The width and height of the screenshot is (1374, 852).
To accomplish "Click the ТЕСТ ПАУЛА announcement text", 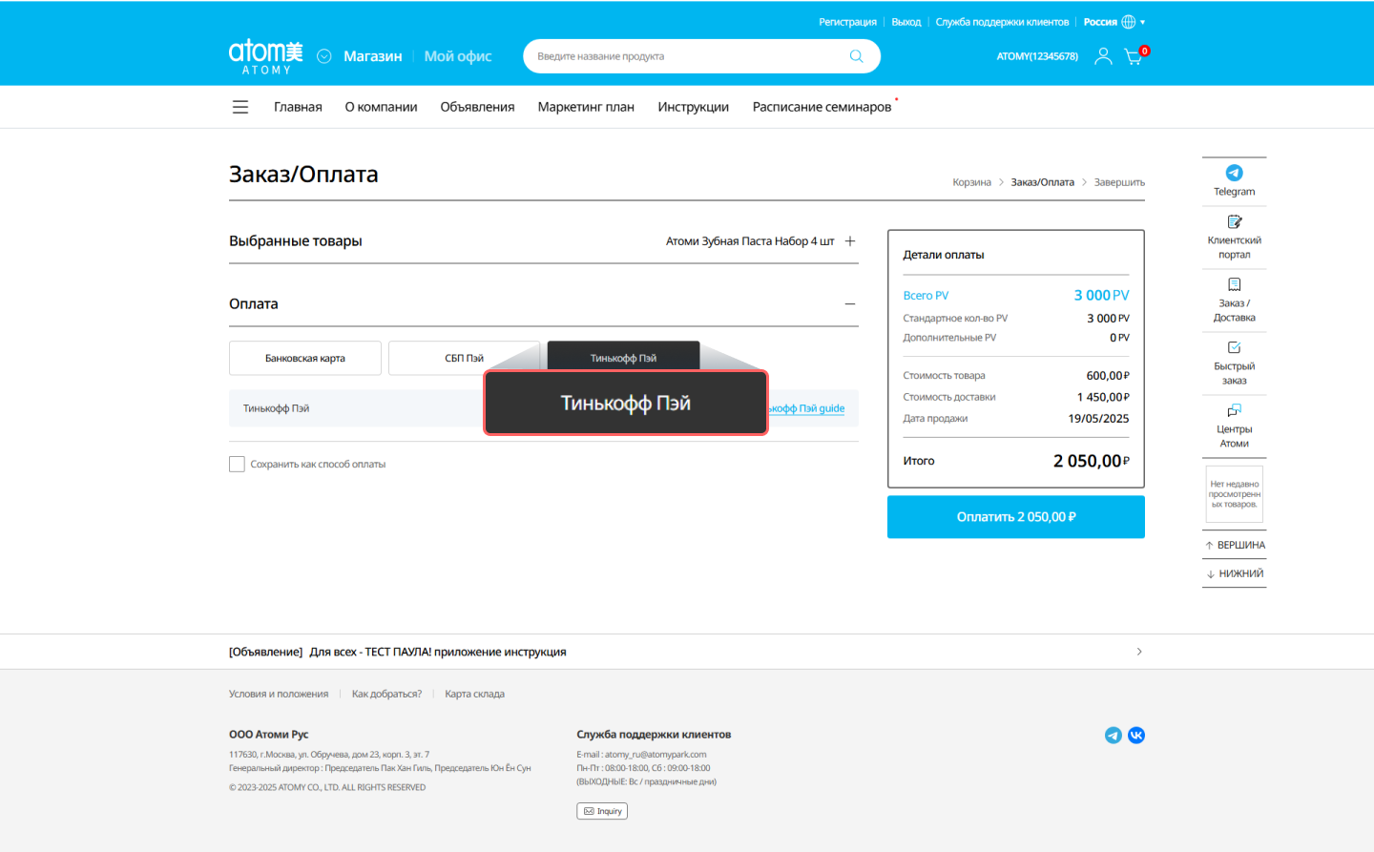I will (x=438, y=652).
